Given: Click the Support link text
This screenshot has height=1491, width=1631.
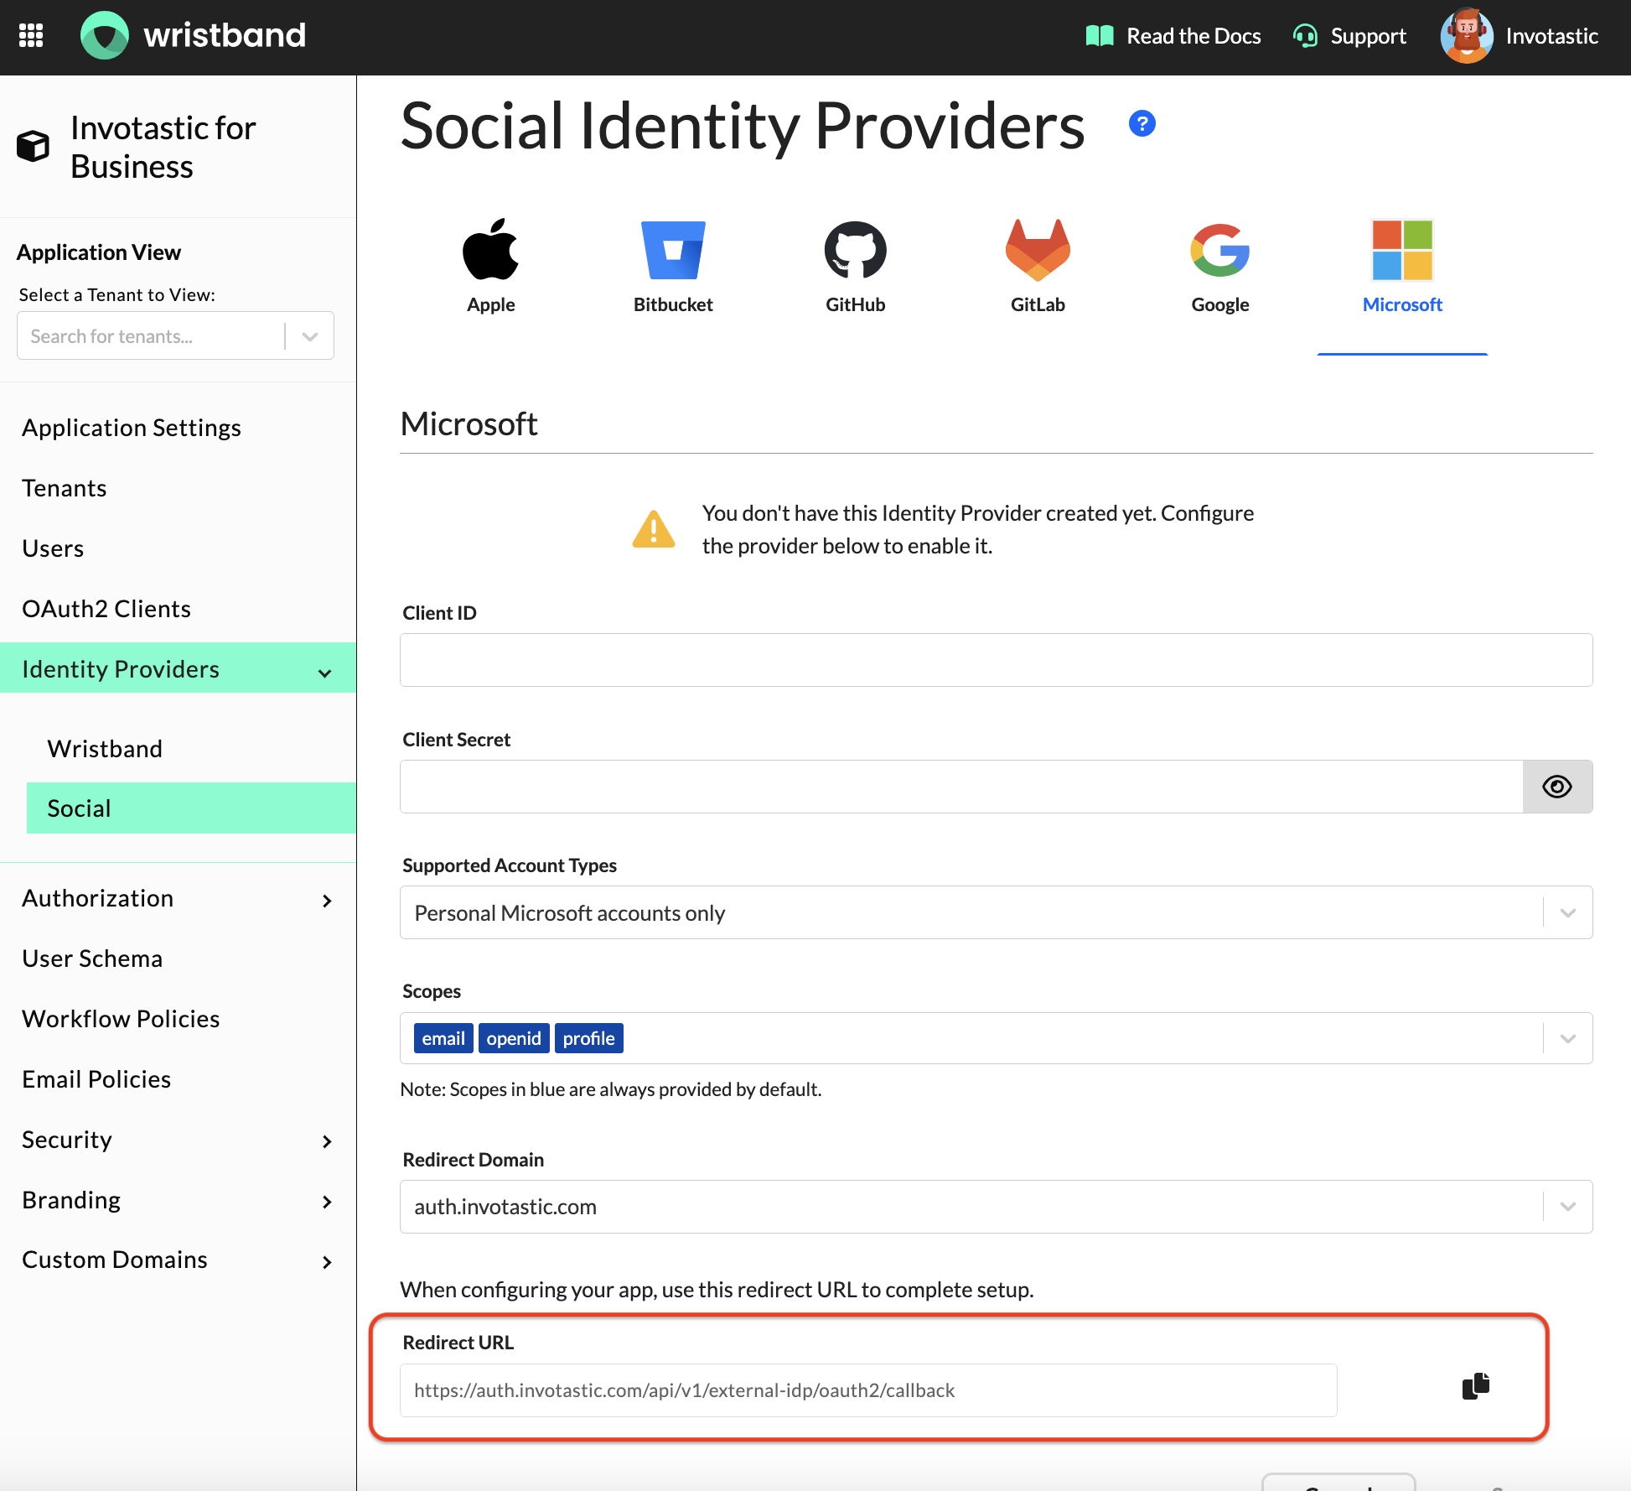Looking at the screenshot, I should [x=1368, y=36].
